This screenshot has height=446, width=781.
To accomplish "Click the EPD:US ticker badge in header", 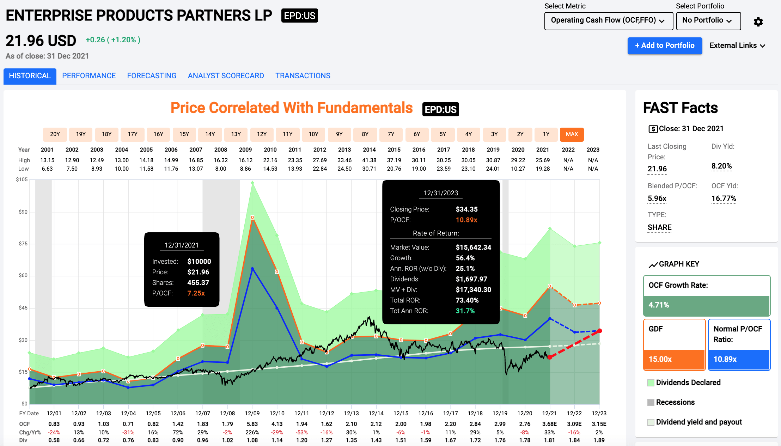I will tap(300, 16).
